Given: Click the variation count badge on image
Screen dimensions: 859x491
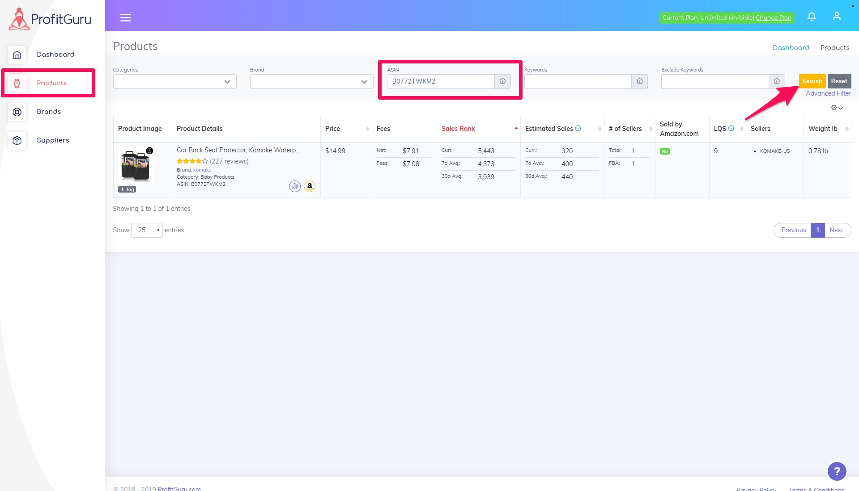Looking at the screenshot, I should point(149,151).
